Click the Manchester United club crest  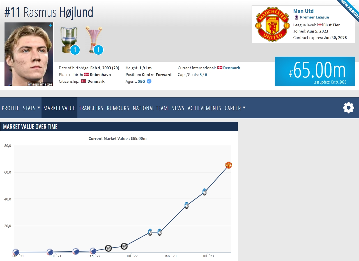click(272, 24)
